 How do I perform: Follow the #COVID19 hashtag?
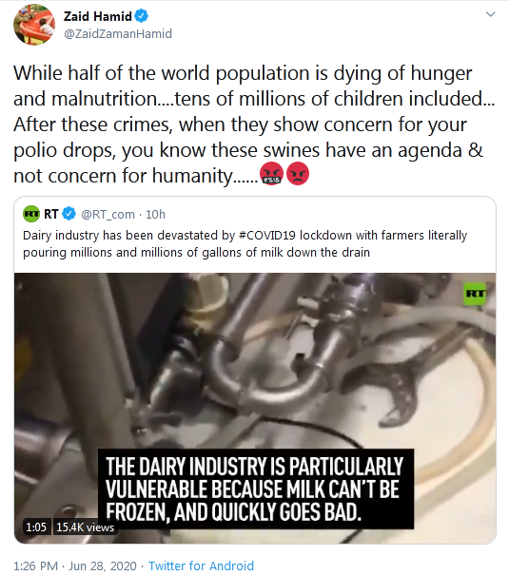click(266, 235)
